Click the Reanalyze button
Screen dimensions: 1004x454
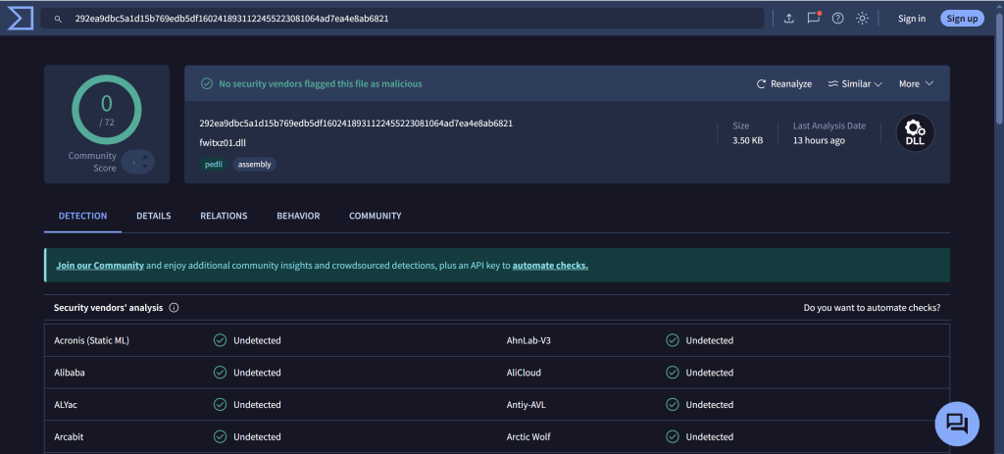click(784, 84)
